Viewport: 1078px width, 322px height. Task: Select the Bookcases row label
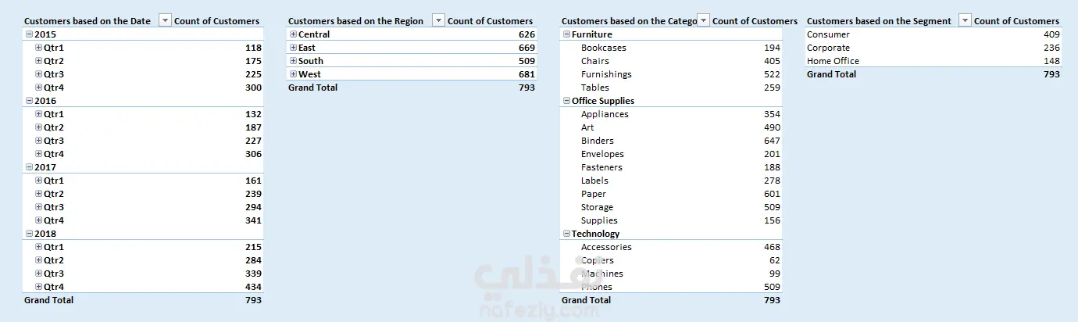click(x=603, y=48)
